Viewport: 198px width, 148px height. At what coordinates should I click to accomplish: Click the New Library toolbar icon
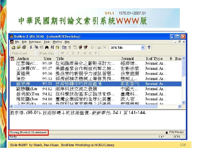click(x=13, y=47)
